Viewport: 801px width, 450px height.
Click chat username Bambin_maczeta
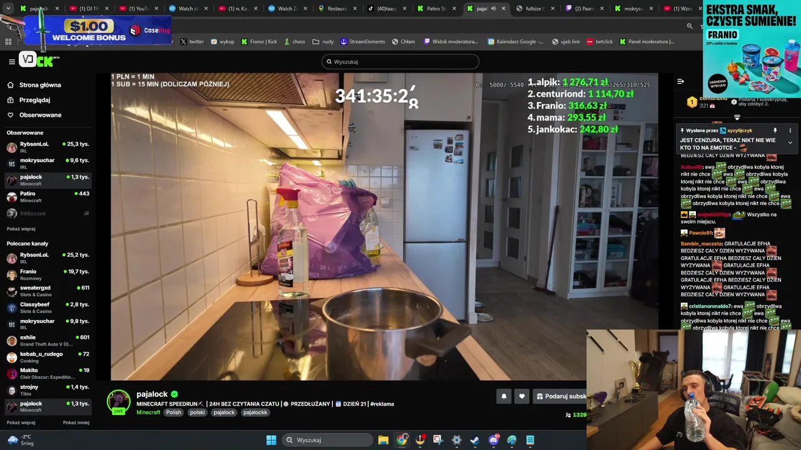702,244
